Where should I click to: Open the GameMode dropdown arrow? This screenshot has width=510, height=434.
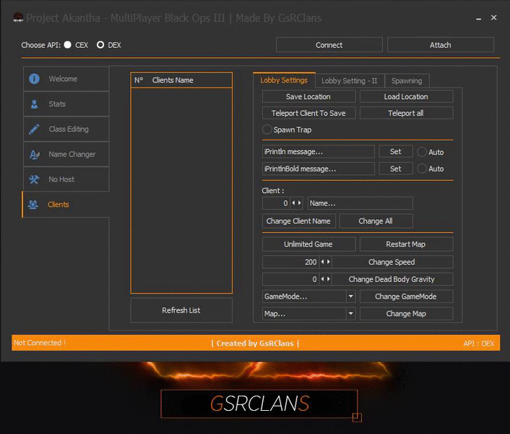[x=350, y=297]
